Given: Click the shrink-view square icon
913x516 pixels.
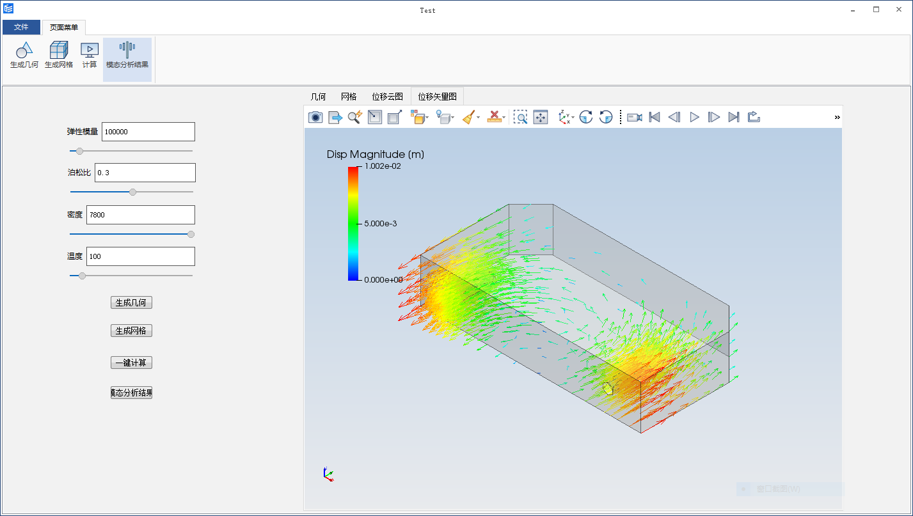Looking at the screenshot, I should click(375, 117).
